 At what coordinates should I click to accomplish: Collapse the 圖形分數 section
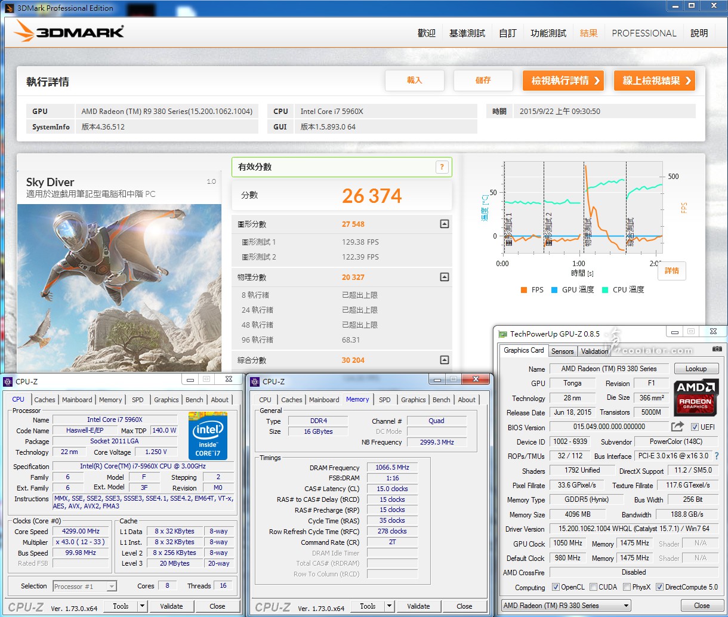444,224
